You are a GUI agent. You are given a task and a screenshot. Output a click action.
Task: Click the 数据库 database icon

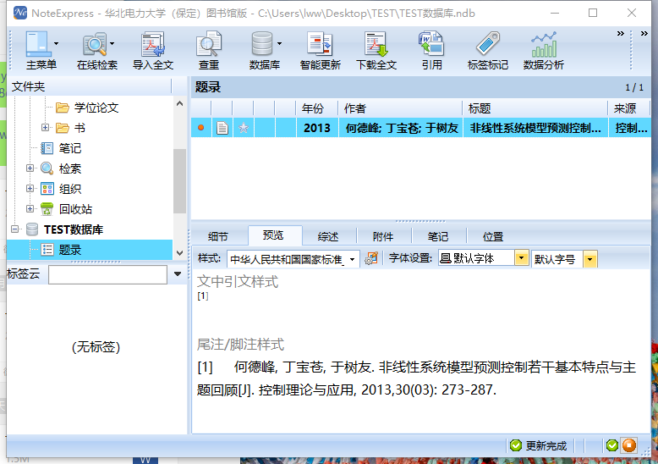pos(262,44)
